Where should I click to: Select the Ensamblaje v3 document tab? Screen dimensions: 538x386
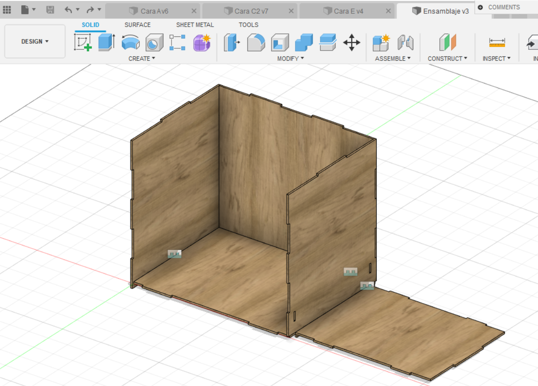click(x=440, y=11)
